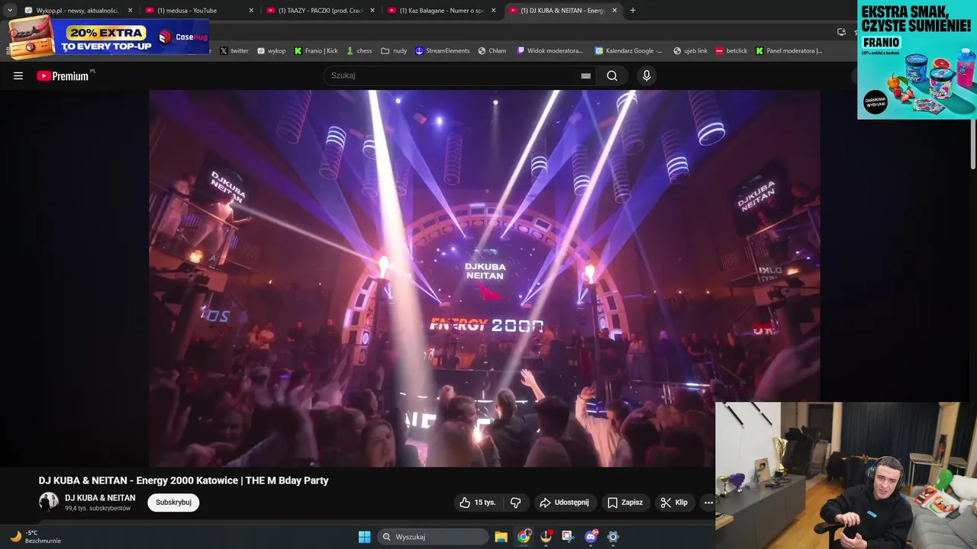This screenshot has width=977, height=549.
Task: Create a clip with the Klip button
Action: [675, 502]
